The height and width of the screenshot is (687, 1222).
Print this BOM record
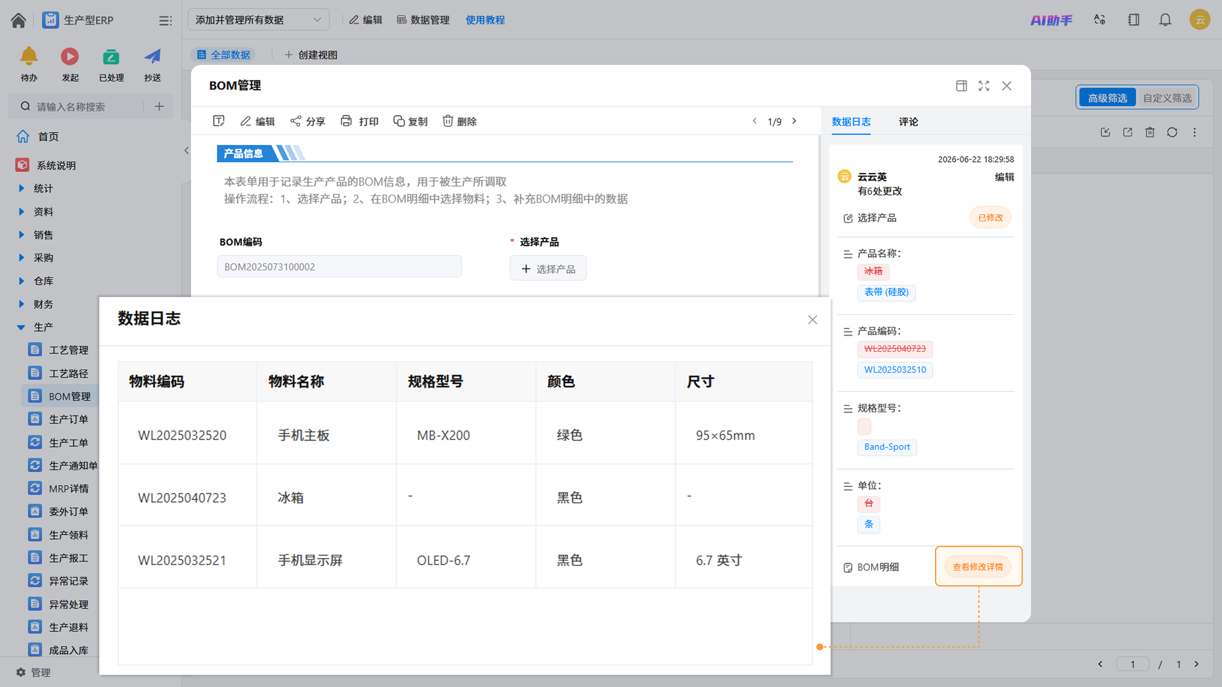(x=360, y=121)
